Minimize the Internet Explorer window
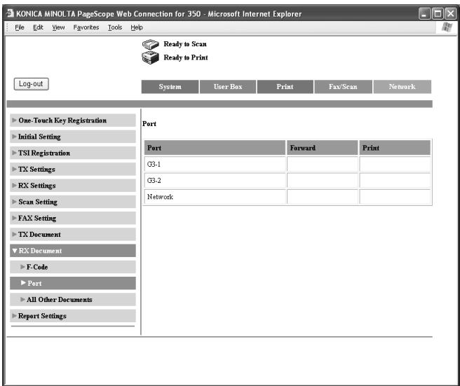460x386 pixels. [424, 13]
